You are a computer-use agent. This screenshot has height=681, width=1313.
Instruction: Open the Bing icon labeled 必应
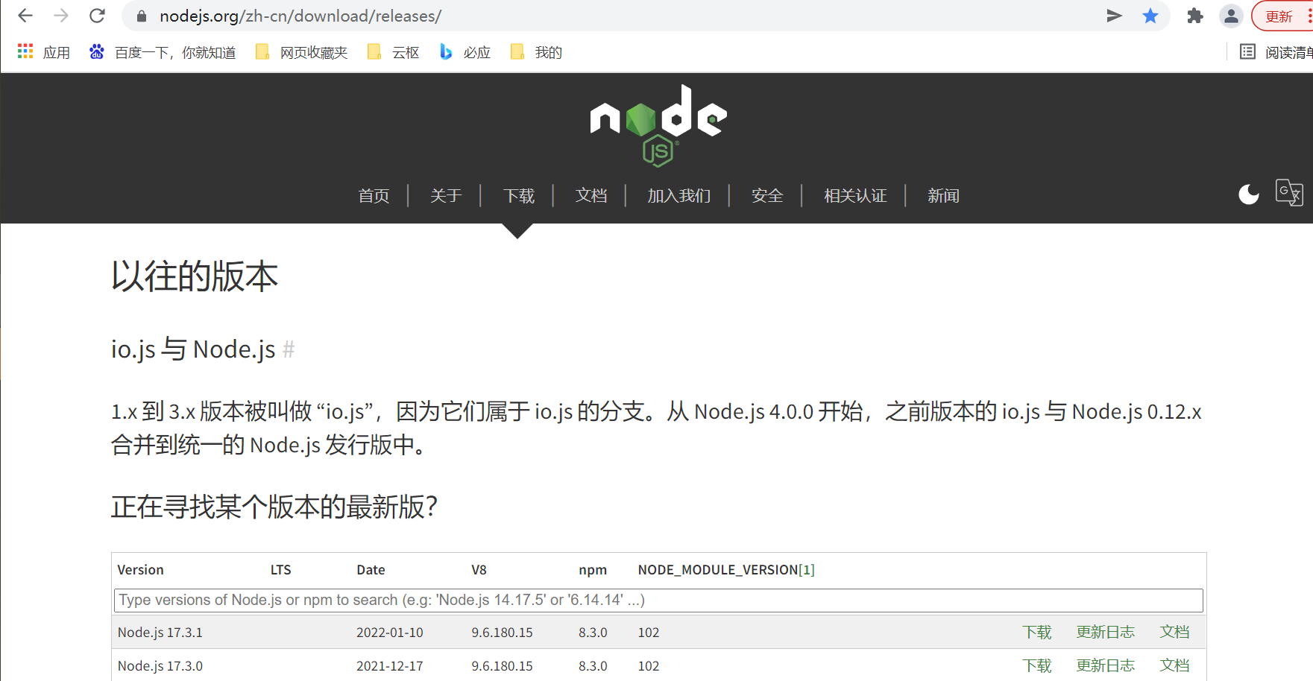[446, 52]
